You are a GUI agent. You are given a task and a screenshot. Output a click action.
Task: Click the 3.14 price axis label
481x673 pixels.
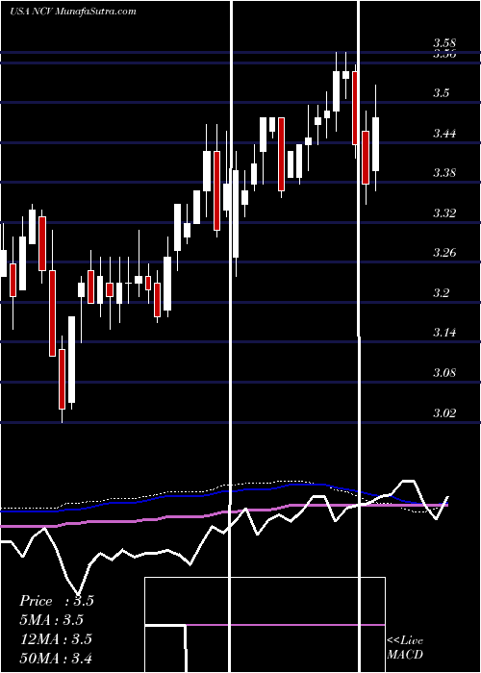point(444,333)
